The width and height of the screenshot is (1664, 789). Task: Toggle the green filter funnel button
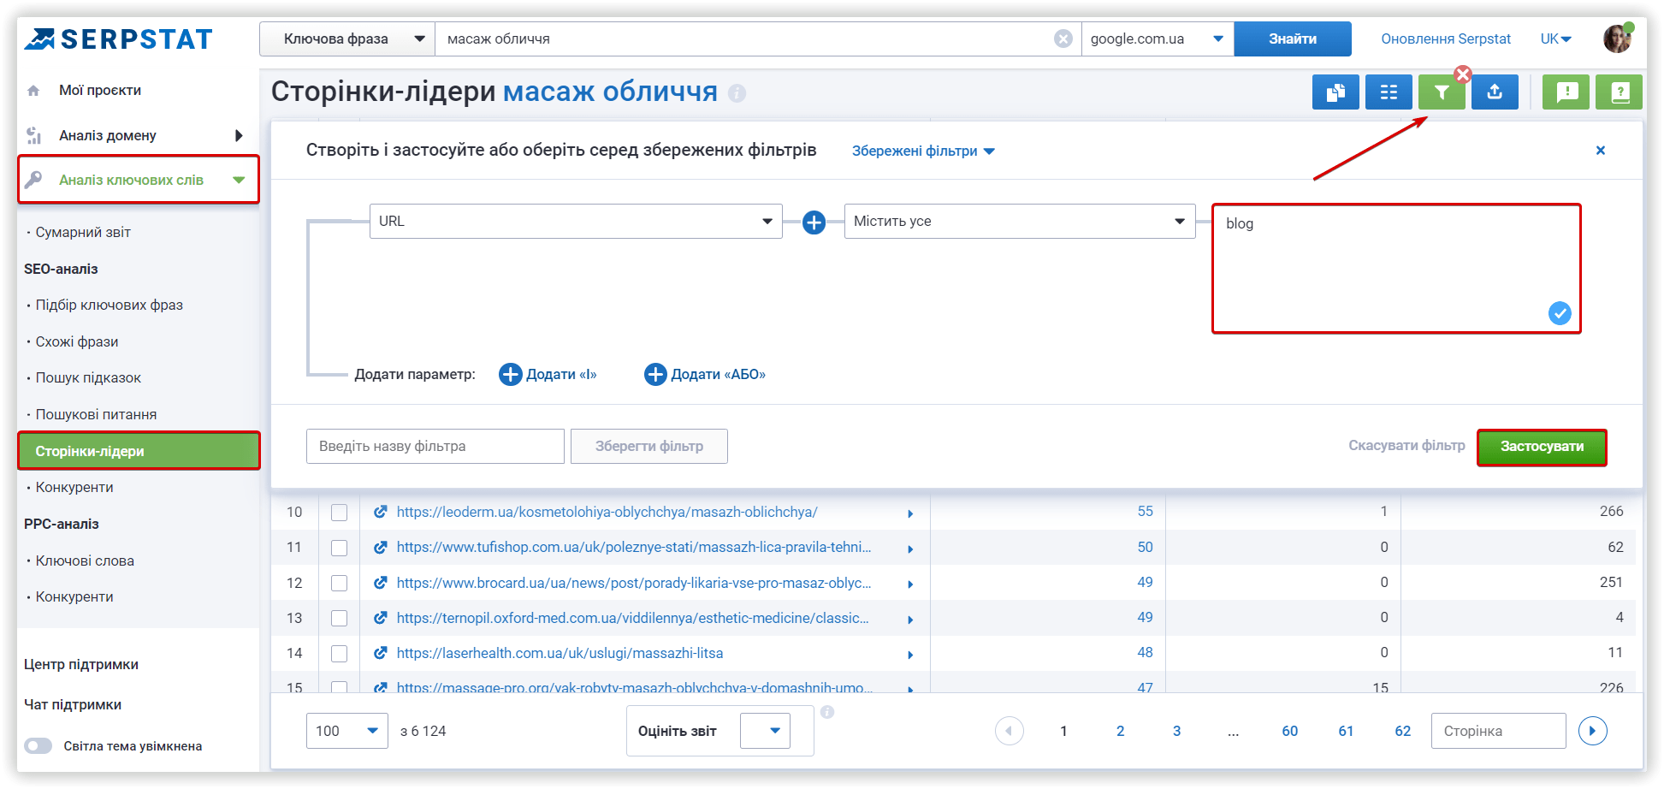click(x=1442, y=92)
